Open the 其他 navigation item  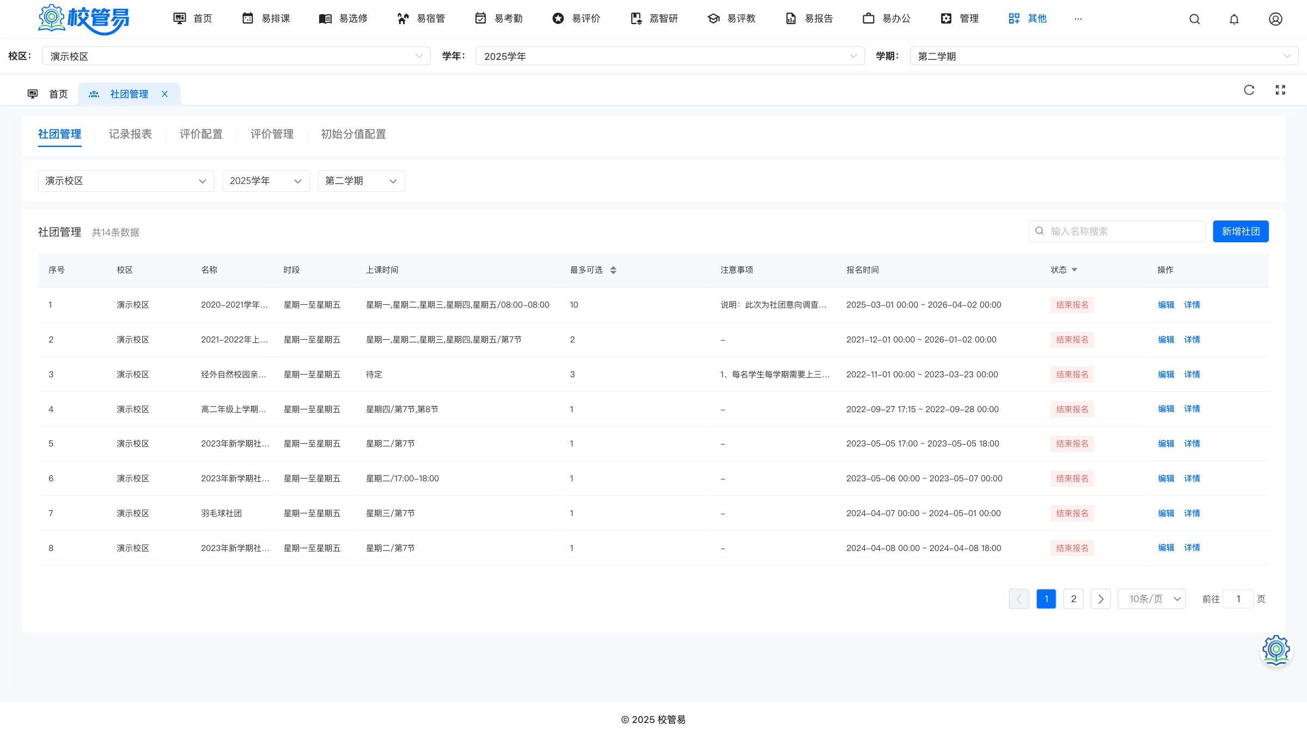click(1028, 19)
